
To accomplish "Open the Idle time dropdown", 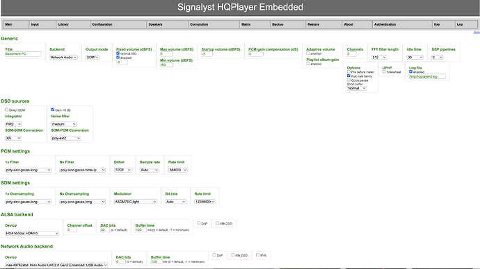I will tap(415, 58).
